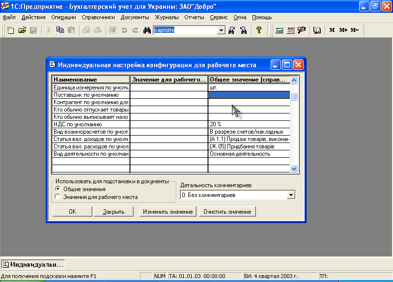This screenshot has width=393, height=282.
Task: Click the '20 %' value cell
Action: 249,124
